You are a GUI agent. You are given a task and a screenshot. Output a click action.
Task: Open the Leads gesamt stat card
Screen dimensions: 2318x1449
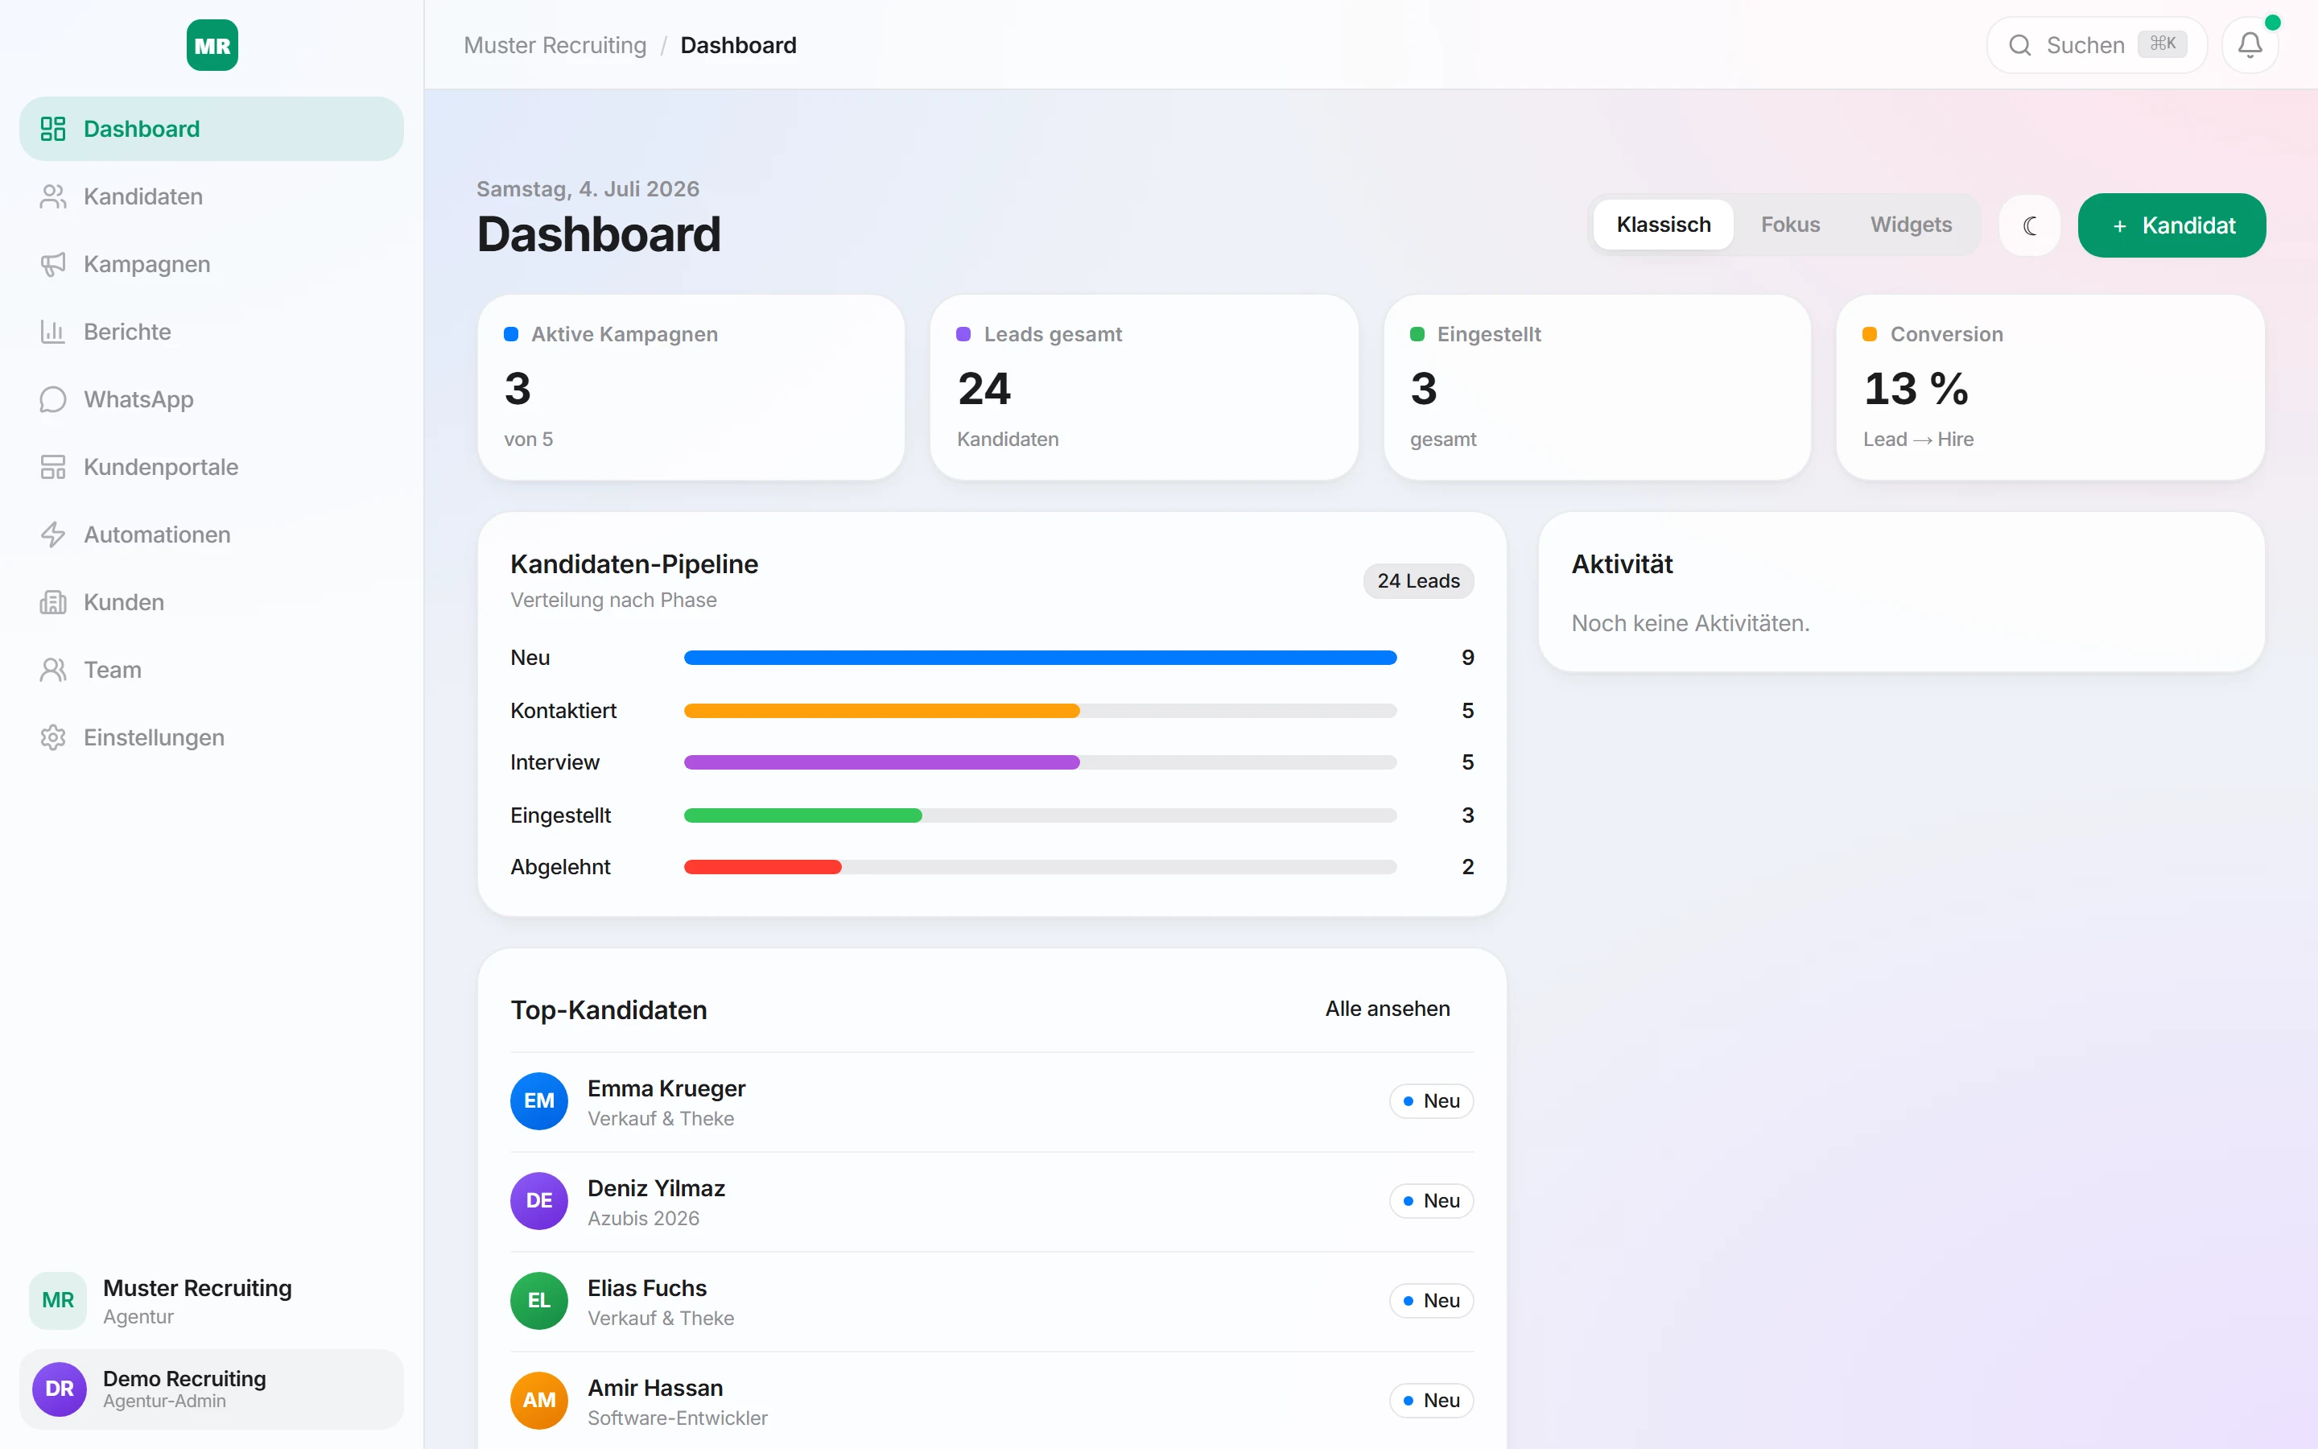1144,387
